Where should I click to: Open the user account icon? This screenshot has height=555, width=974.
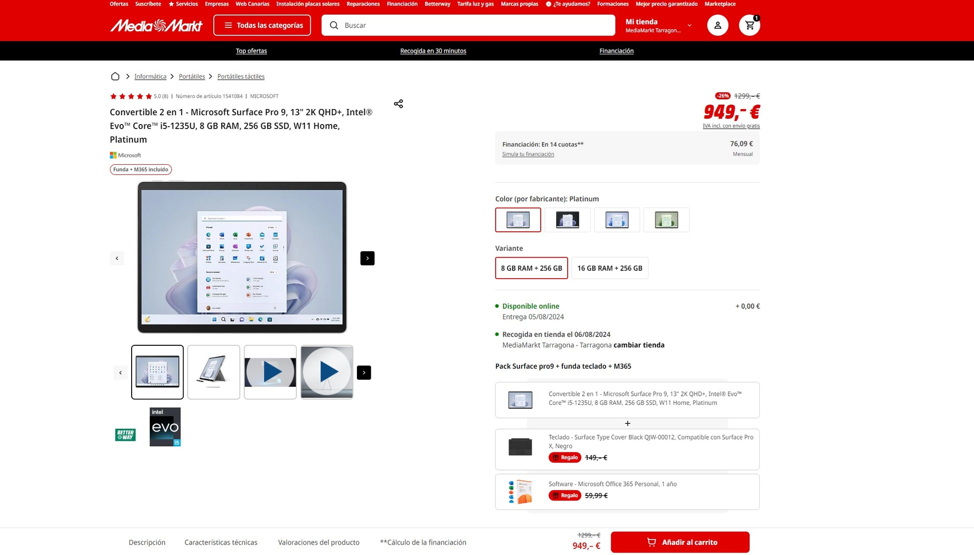pyautogui.click(x=717, y=25)
